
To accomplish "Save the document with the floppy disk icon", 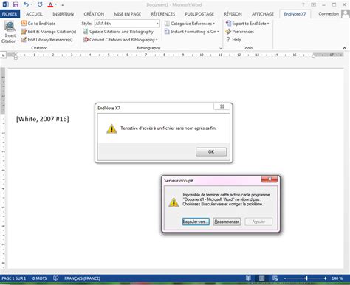I will point(16,4).
